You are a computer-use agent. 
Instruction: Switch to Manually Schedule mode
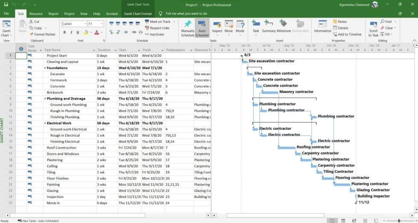tap(188, 28)
